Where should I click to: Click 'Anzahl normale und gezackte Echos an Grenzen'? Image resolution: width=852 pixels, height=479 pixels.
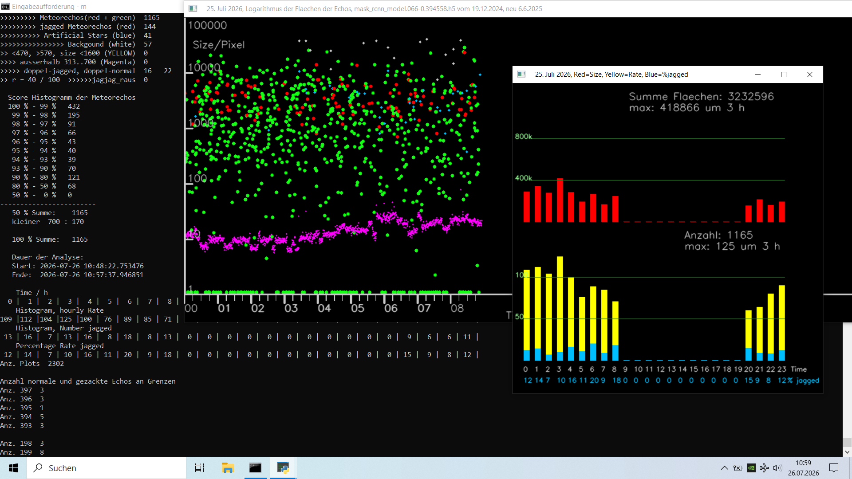coord(88,381)
